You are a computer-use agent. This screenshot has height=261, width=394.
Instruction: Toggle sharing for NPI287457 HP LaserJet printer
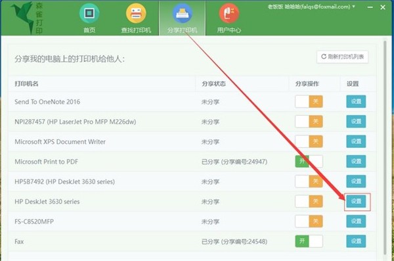[x=309, y=122]
